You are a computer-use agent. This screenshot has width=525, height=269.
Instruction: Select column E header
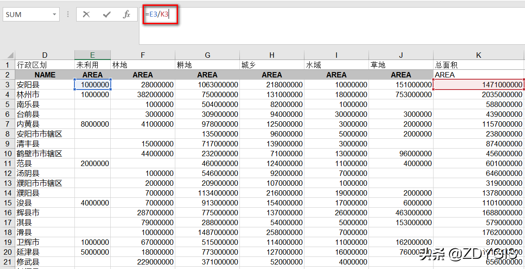click(92, 55)
